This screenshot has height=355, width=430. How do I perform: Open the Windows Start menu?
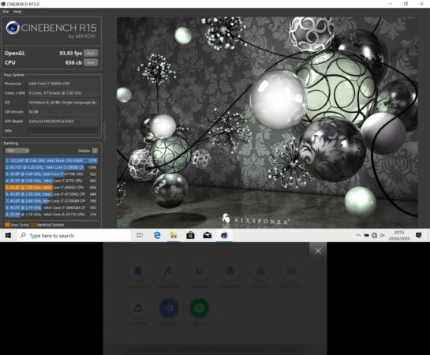8,235
